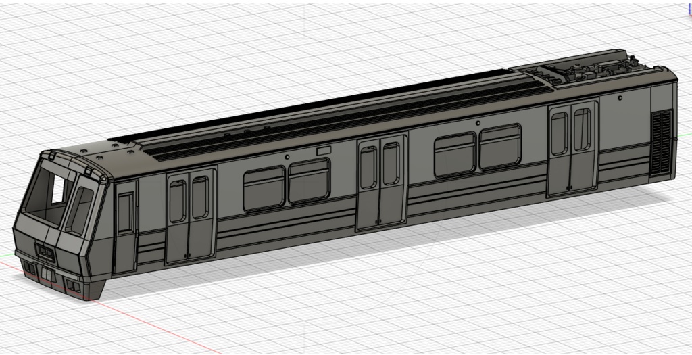Select the middle double passenger door
The height and width of the screenshot is (355, 692).
(x=382, y=183)
